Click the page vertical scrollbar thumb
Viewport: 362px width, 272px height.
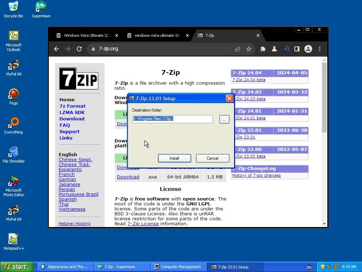click(x=325, y=97)
